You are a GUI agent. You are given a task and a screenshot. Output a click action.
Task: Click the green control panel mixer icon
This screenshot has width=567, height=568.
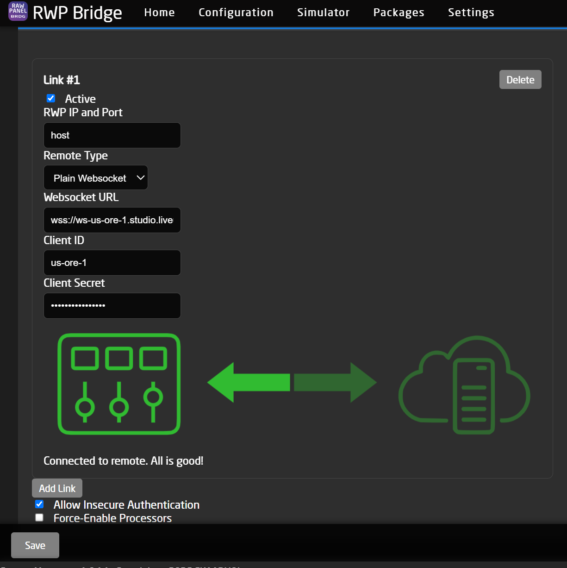point(119,384)
